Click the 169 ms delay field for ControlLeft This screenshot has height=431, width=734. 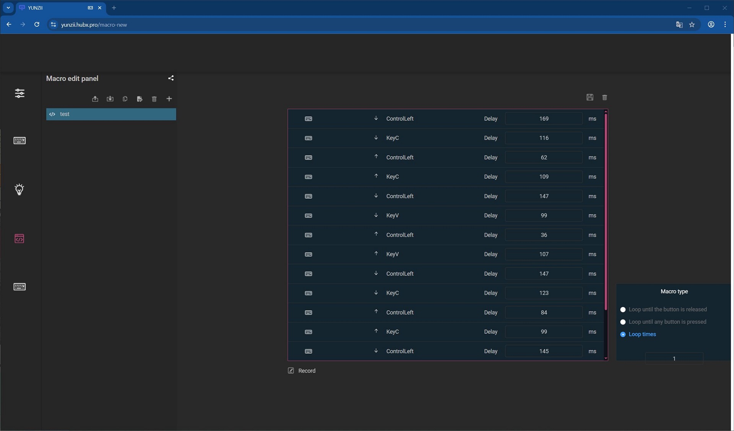tap(544, 119)
